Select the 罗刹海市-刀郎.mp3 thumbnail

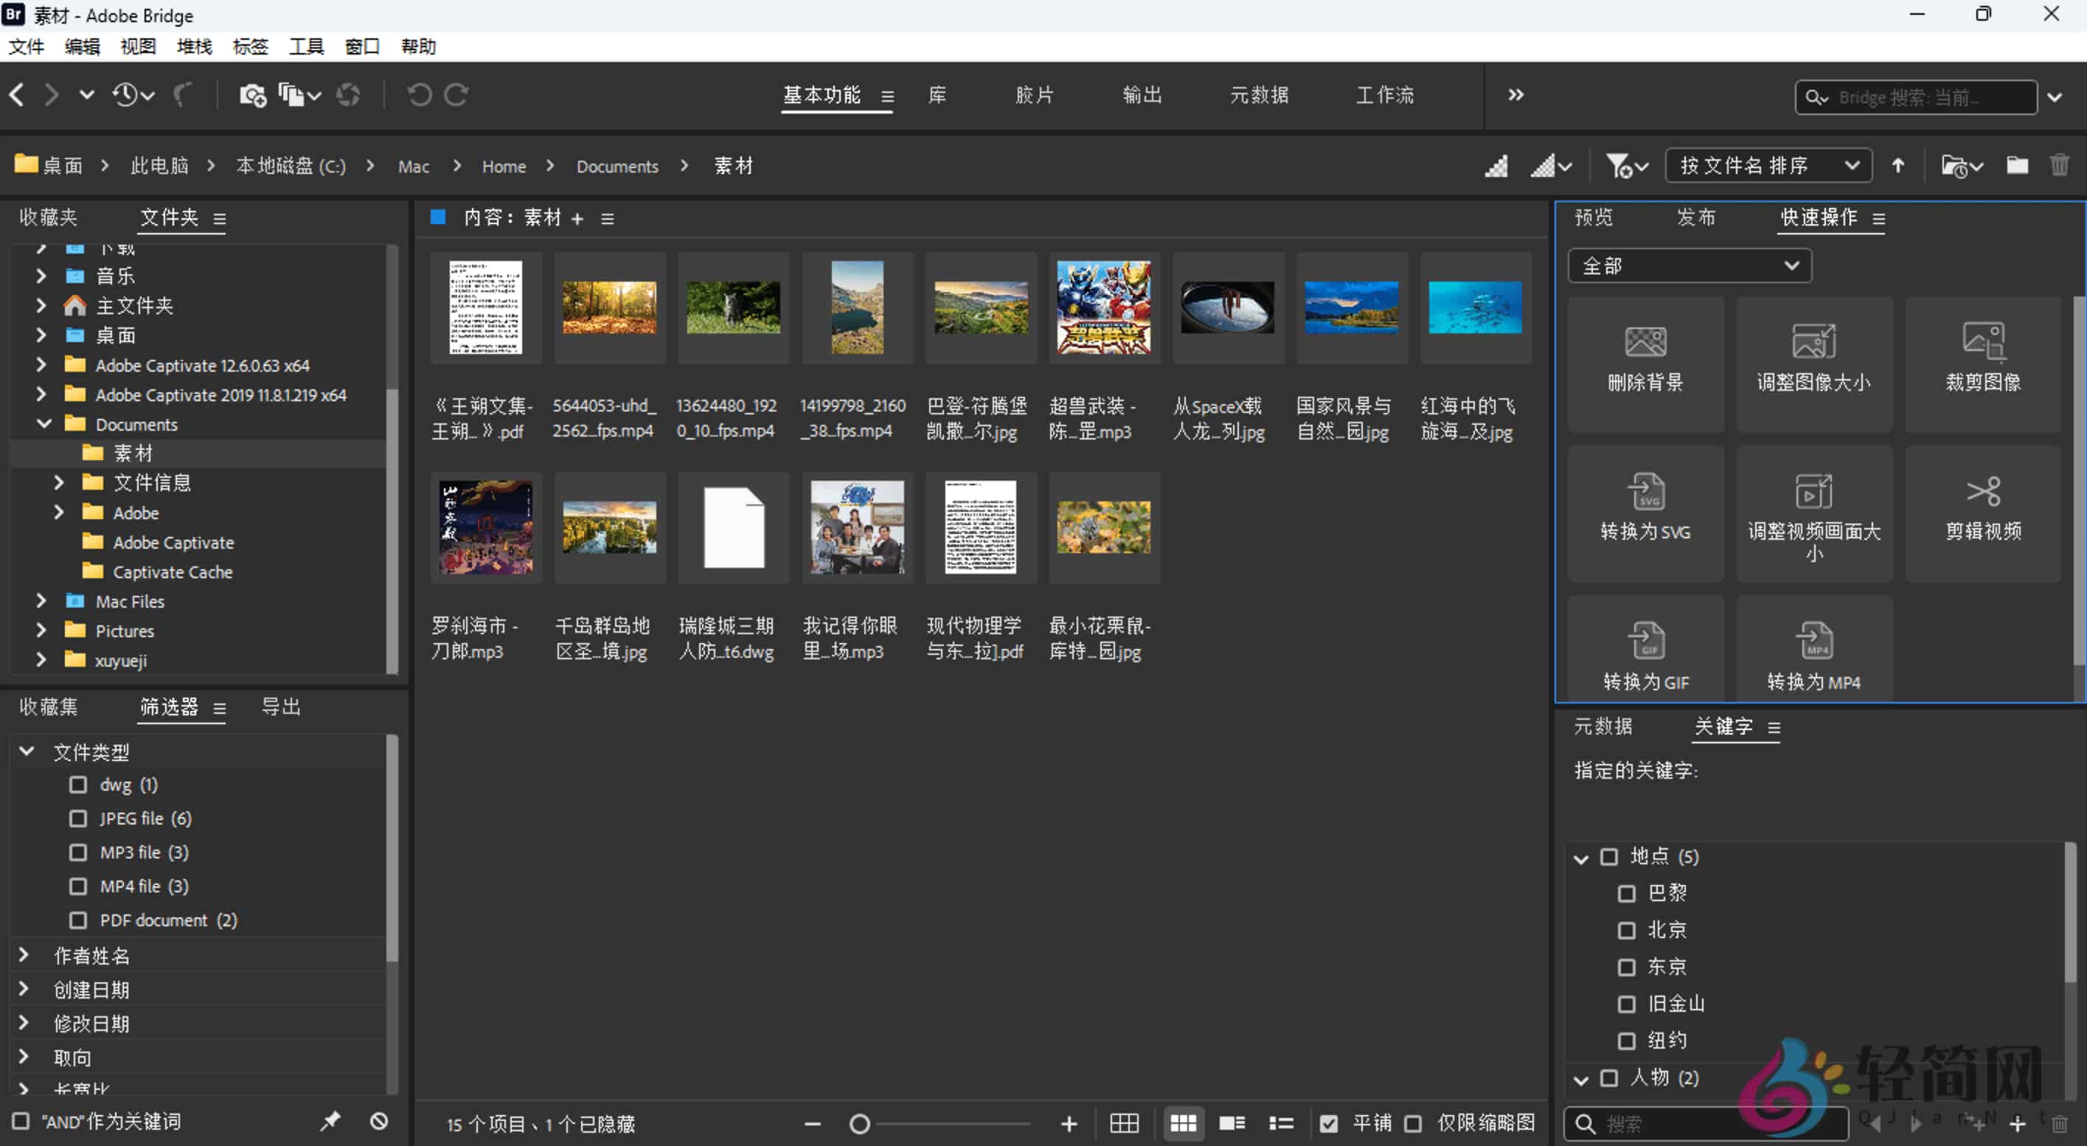(486, 527)
